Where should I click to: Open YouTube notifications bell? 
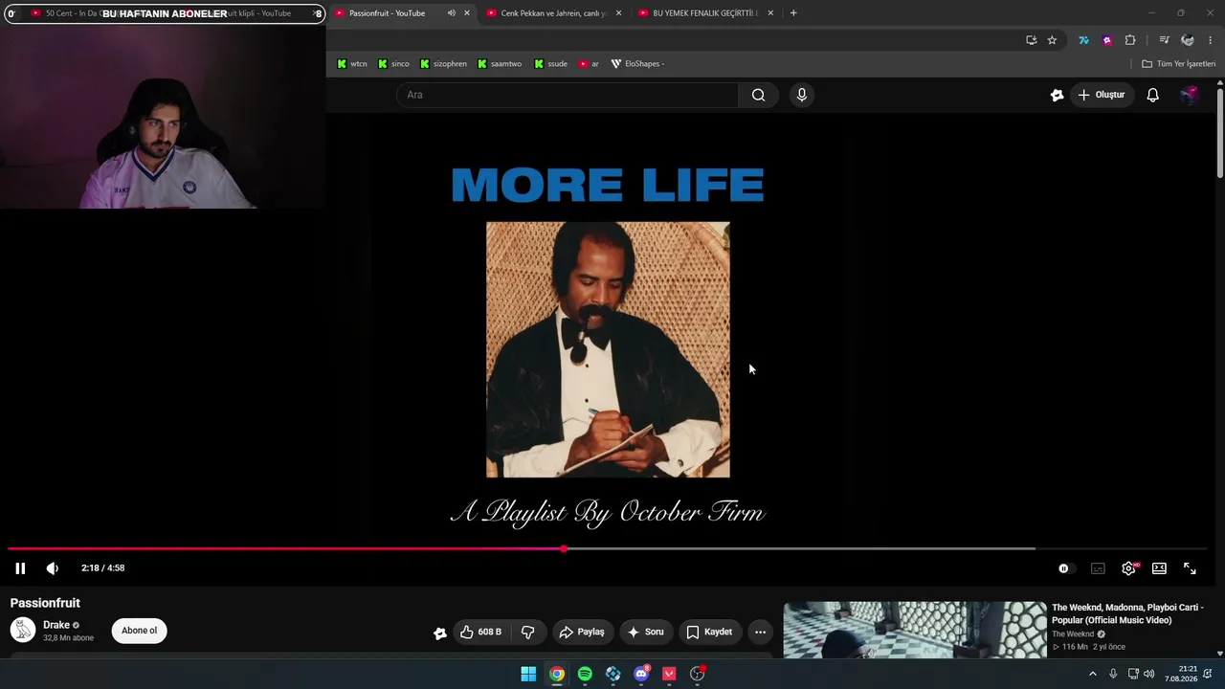(x=1153, y=95)
